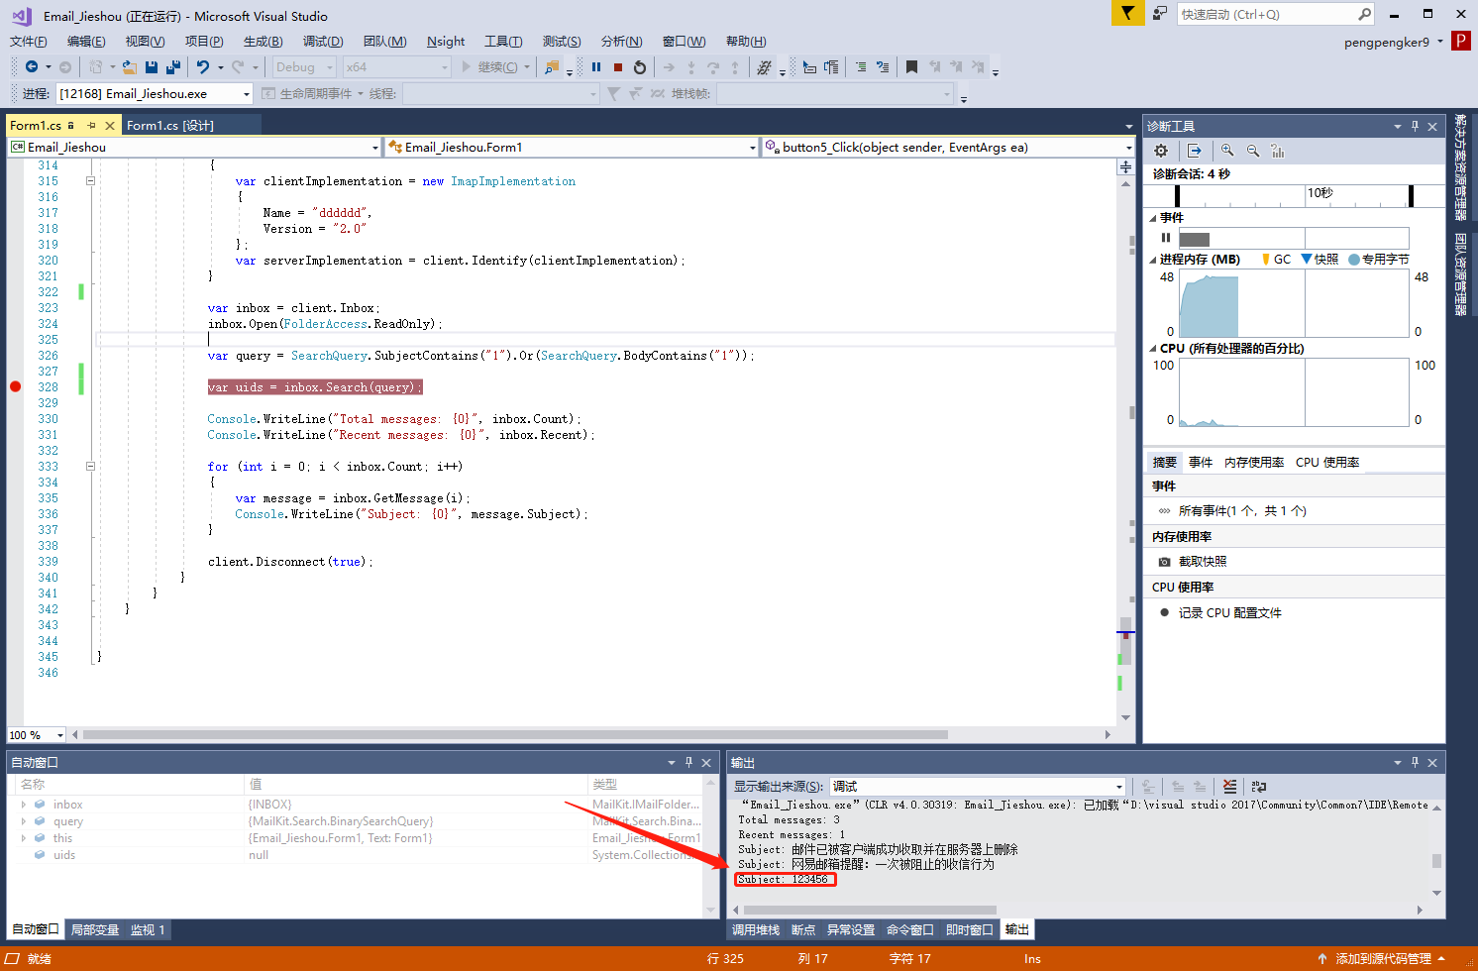Click the Uncomment Lines icon
1478x971 pixels.
pos(882,66)
